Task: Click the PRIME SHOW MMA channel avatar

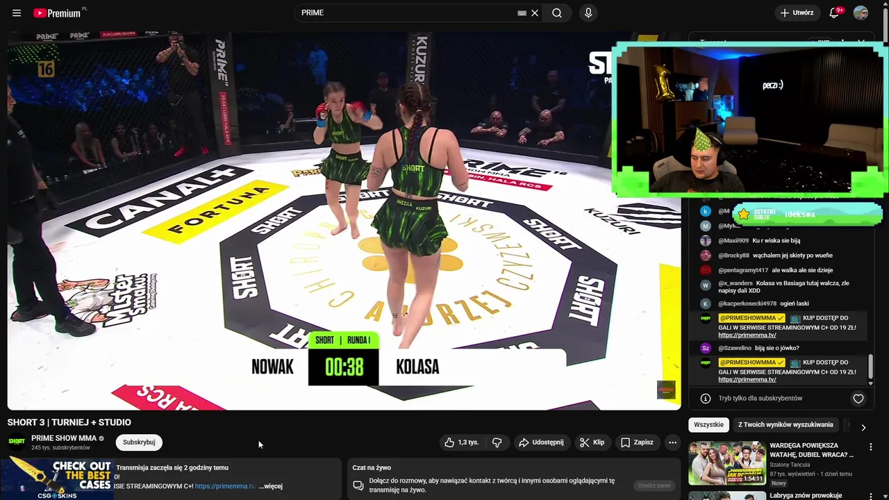Action: click(16, 442)
